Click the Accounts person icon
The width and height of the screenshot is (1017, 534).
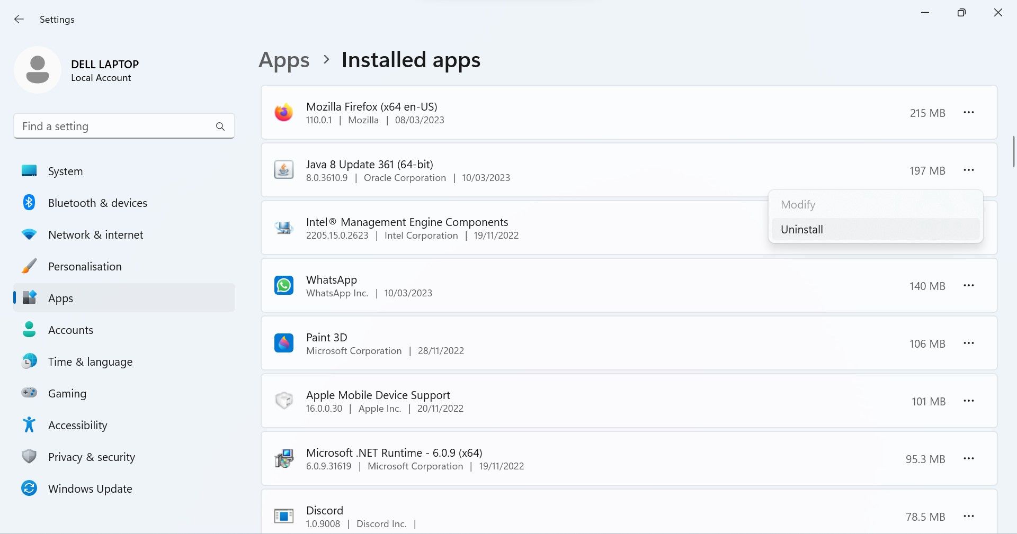tap(29, 329)
